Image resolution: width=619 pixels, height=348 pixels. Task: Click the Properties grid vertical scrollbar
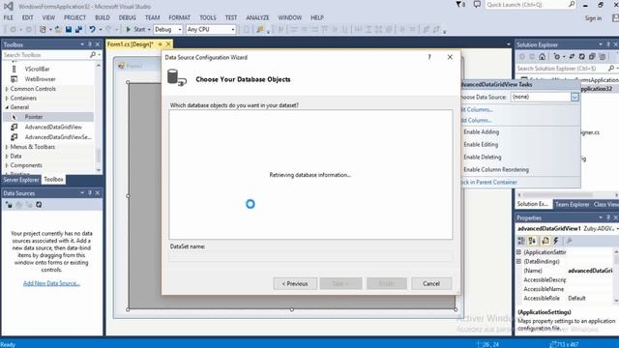616,275
